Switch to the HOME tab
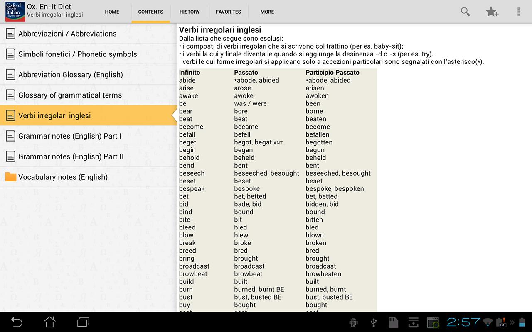Image resolution: width=532 pixels, height=332 pixels. [x=112, y=12]
